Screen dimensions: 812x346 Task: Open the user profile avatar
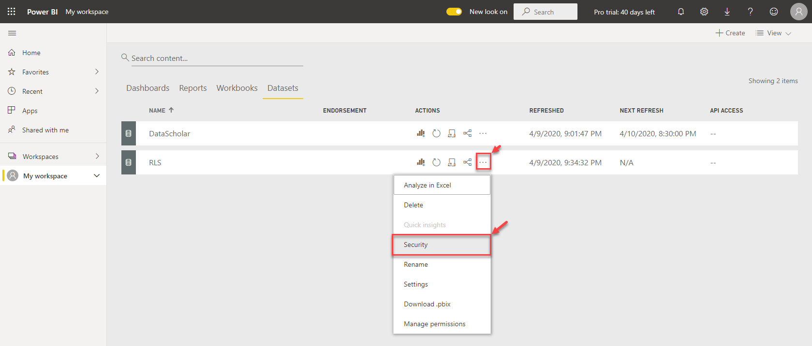tap(798, 12)
